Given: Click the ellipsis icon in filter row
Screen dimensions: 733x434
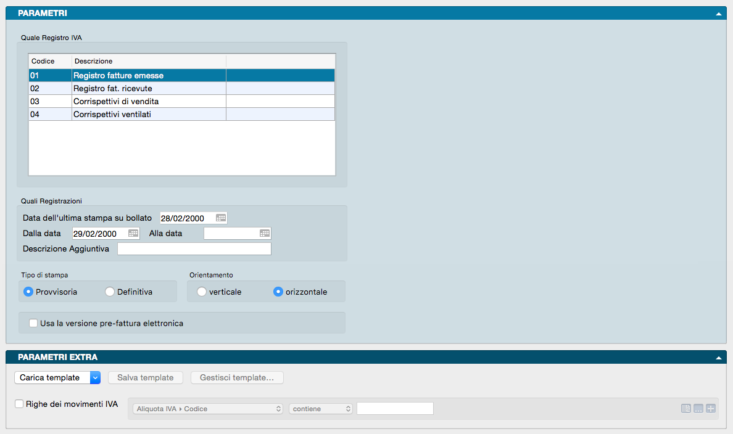Looking at the screenshot, I should pyautogui.click(x=698, y=408).
